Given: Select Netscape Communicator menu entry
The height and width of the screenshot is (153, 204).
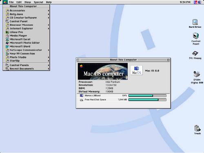Looking at the screenshot, I should coord(26,50).
